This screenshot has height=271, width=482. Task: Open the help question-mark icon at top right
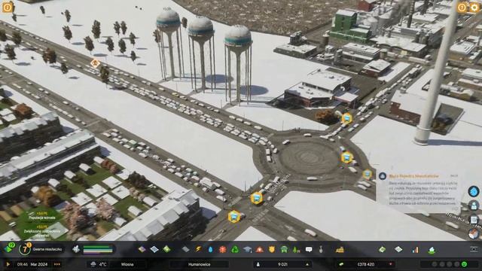(462, 8)
